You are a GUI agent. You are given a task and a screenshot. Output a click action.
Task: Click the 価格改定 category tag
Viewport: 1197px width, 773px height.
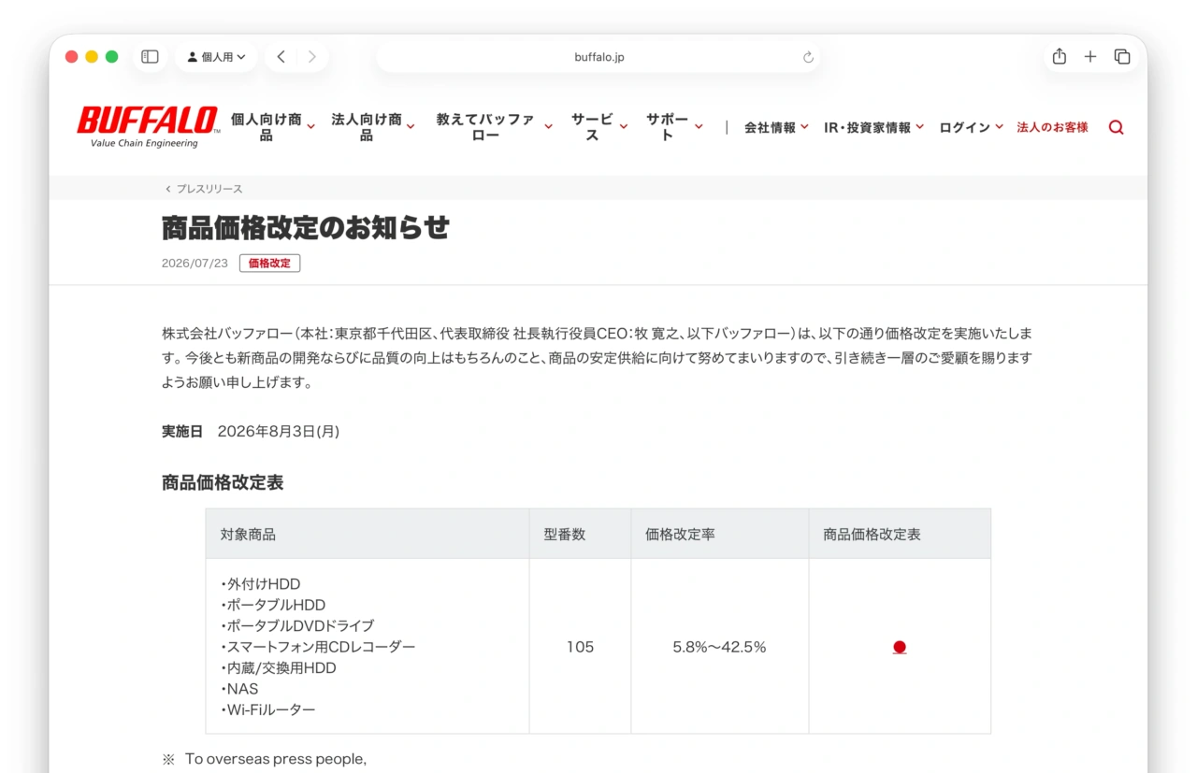point(269,264)
